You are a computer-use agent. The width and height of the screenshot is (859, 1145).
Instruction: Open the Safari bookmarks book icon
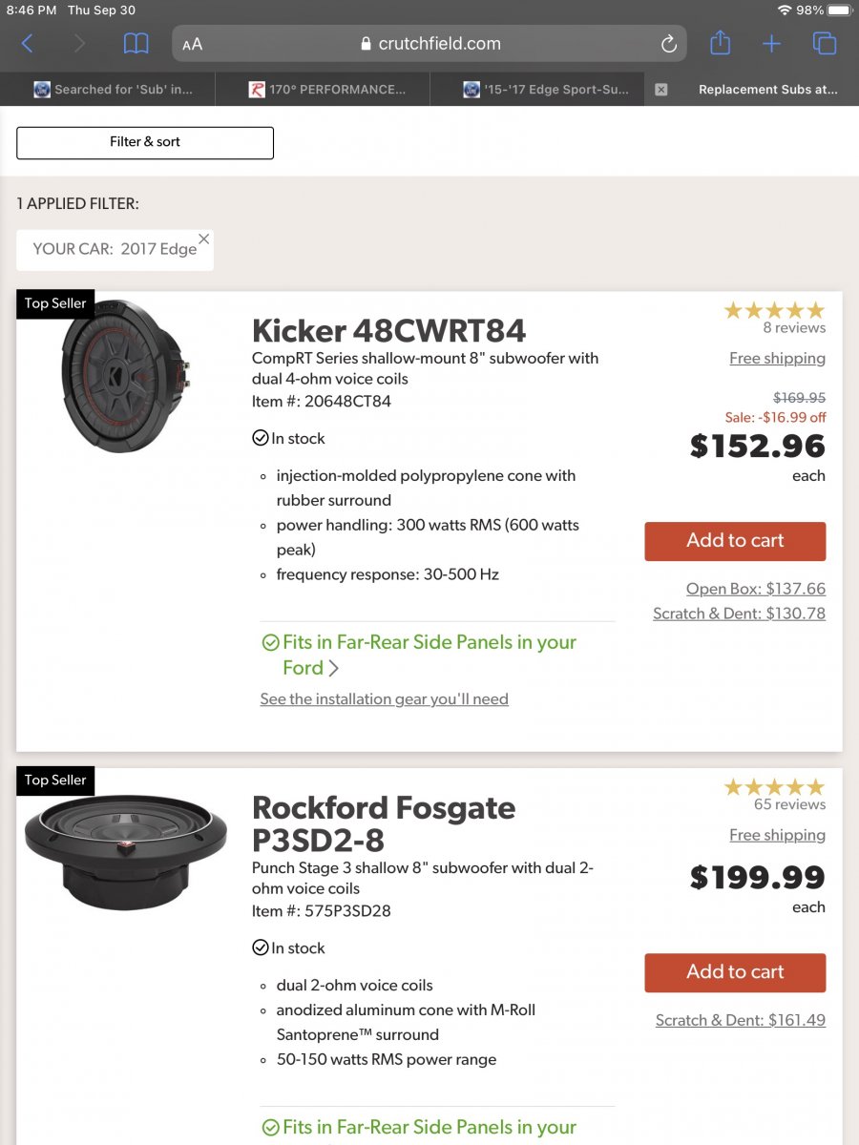click(136, 44)
